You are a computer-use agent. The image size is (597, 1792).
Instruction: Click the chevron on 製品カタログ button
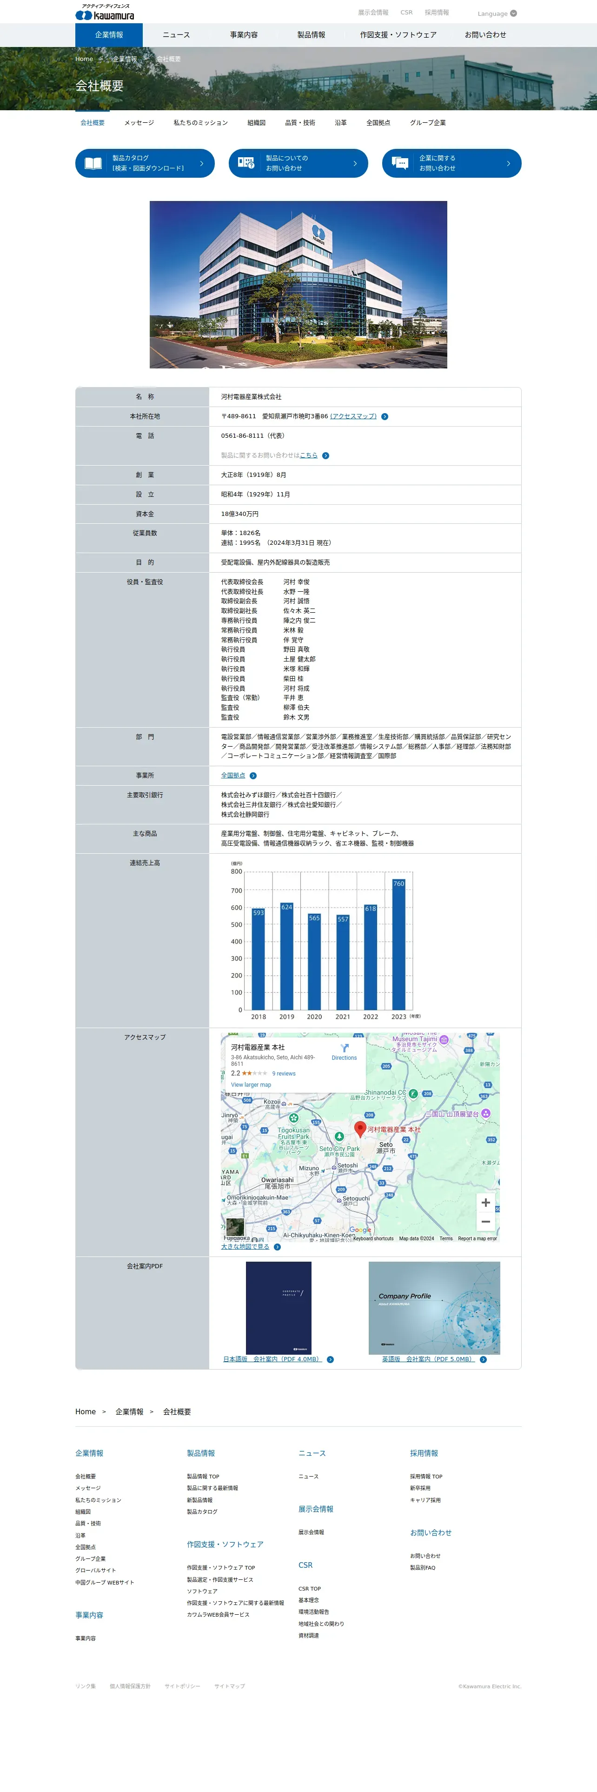[201, 163]
